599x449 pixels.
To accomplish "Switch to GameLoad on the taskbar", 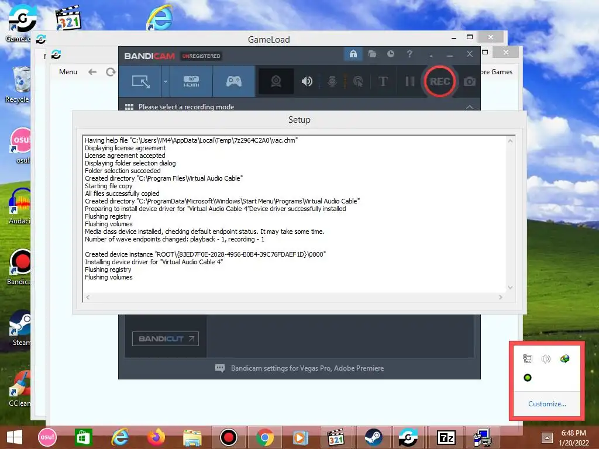I will click(x=408, y=437).
